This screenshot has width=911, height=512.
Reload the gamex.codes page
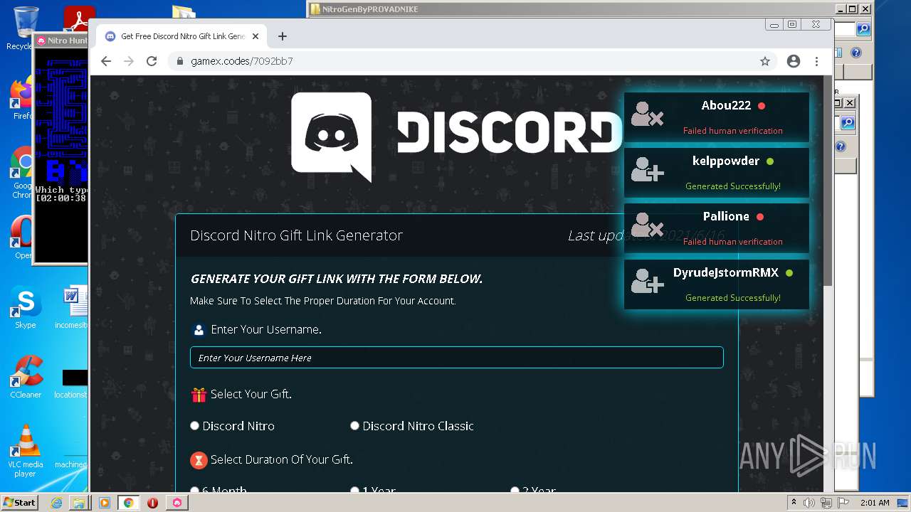click(x=152, y=61)
